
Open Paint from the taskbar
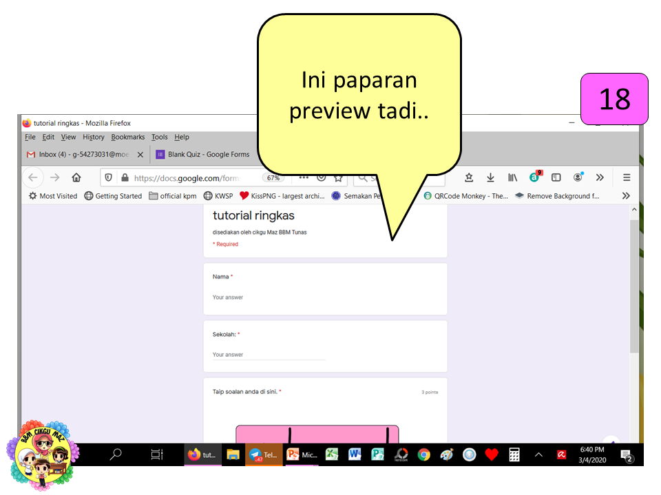446,454
